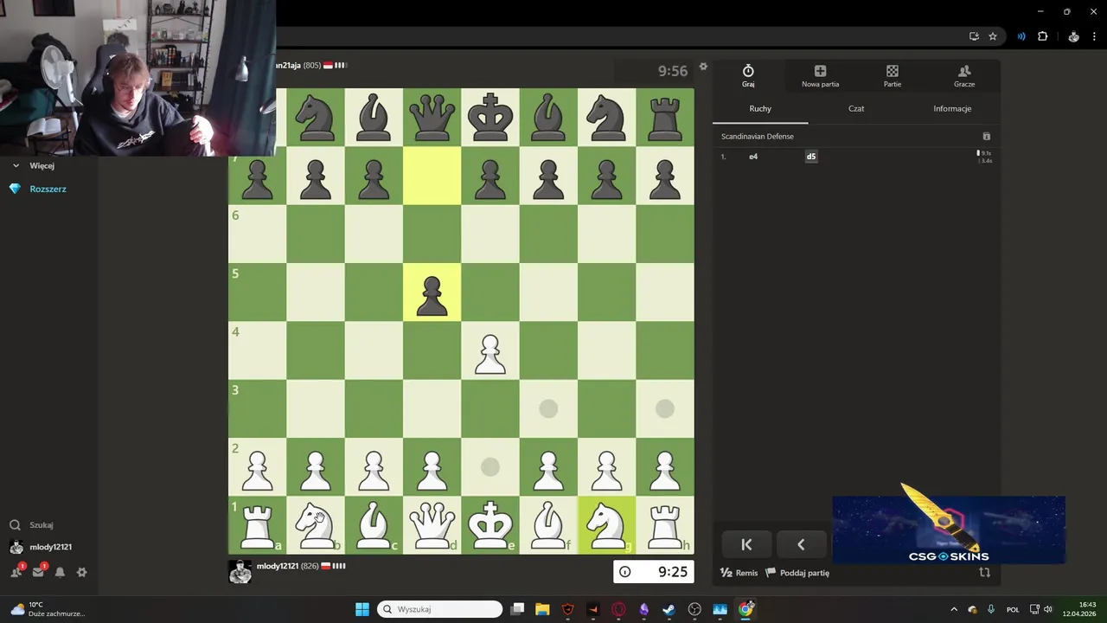Open the Partie games tab
This screenshot has width=1107, height=623.
[893, 76]
